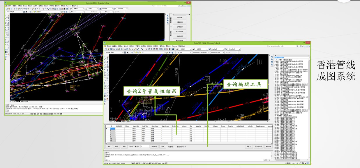Select the Point radio button
This screenshot has width=360, height=168.
(129, 146)
